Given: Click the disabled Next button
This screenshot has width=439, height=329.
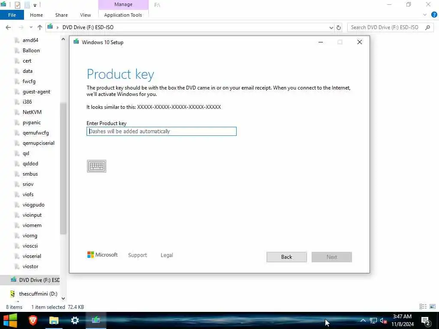Looking at the screenshot, I should pos(331,257).
